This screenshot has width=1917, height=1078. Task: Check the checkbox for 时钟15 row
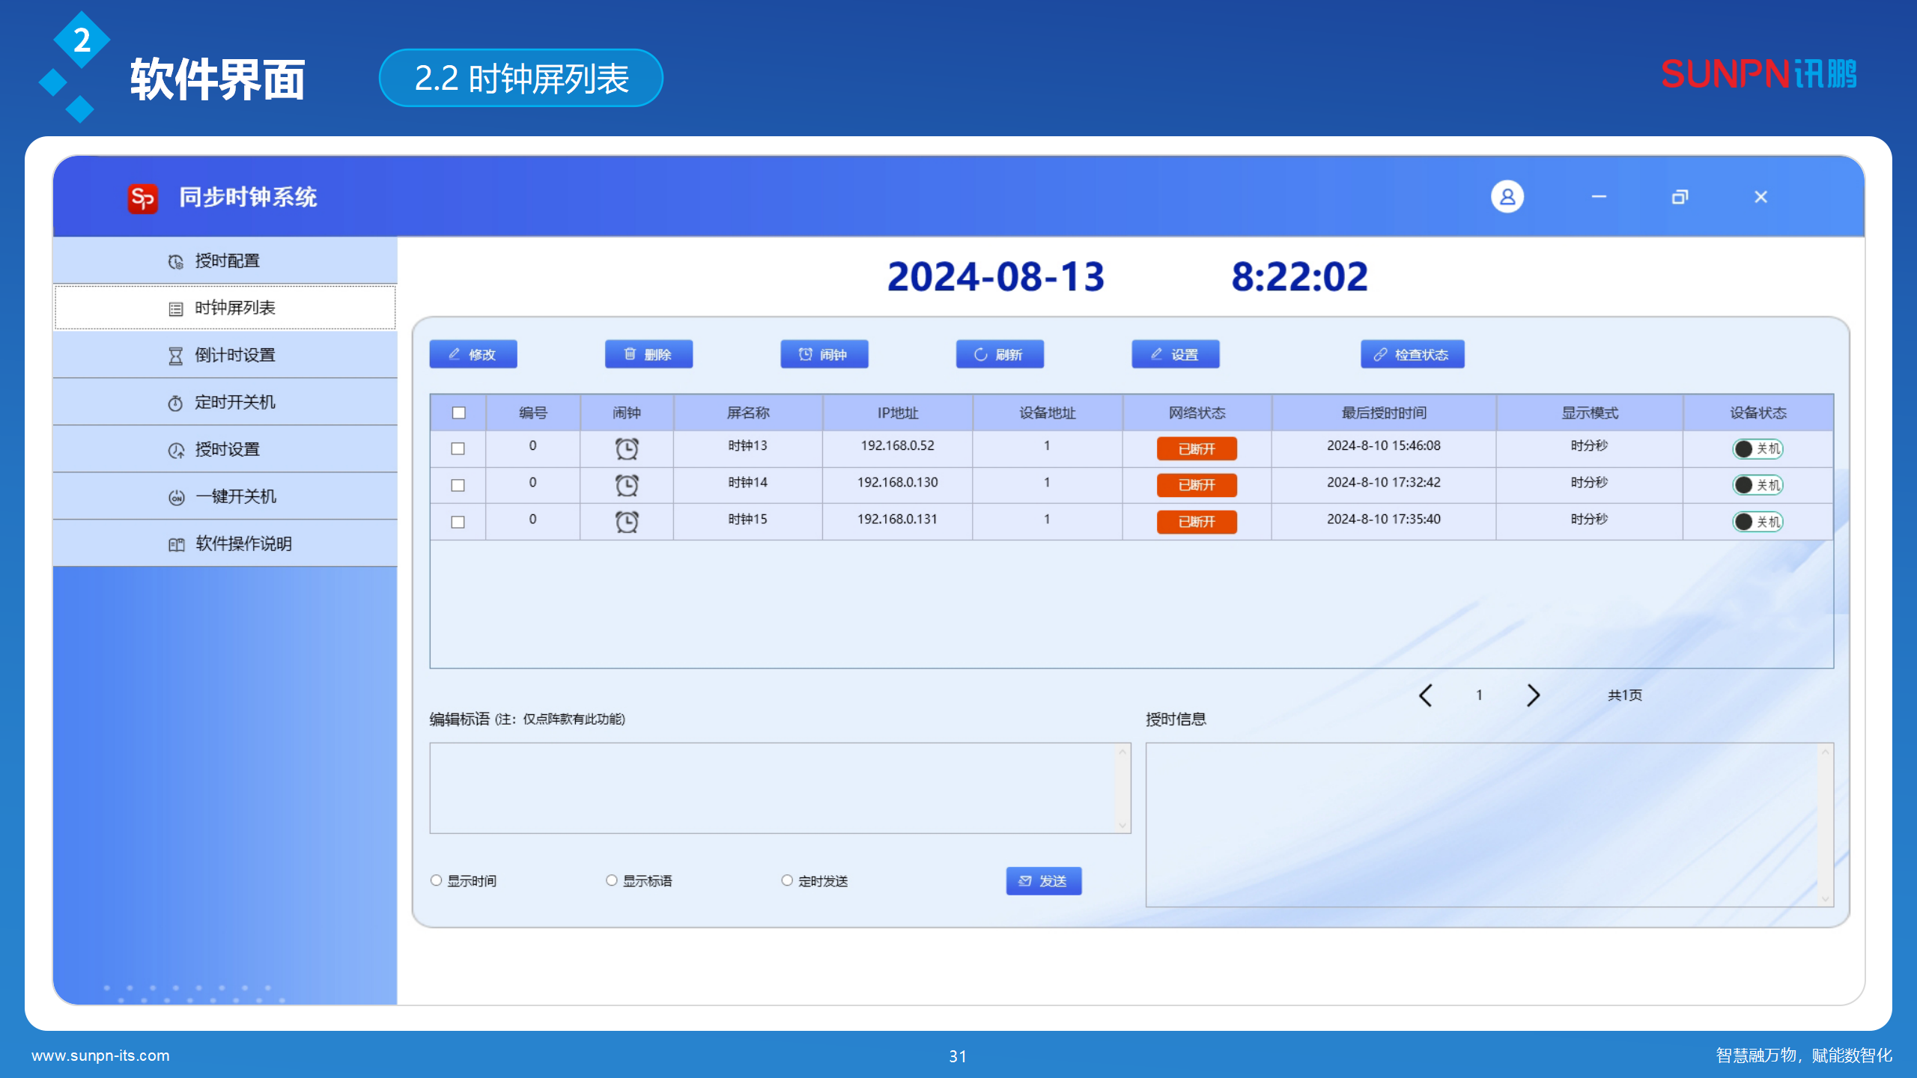pos(459,521)
